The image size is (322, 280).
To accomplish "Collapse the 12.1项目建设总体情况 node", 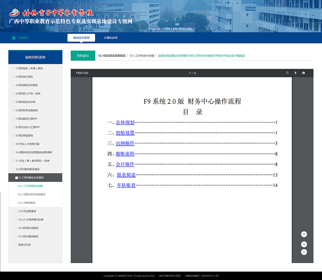I will pos(16,178).
